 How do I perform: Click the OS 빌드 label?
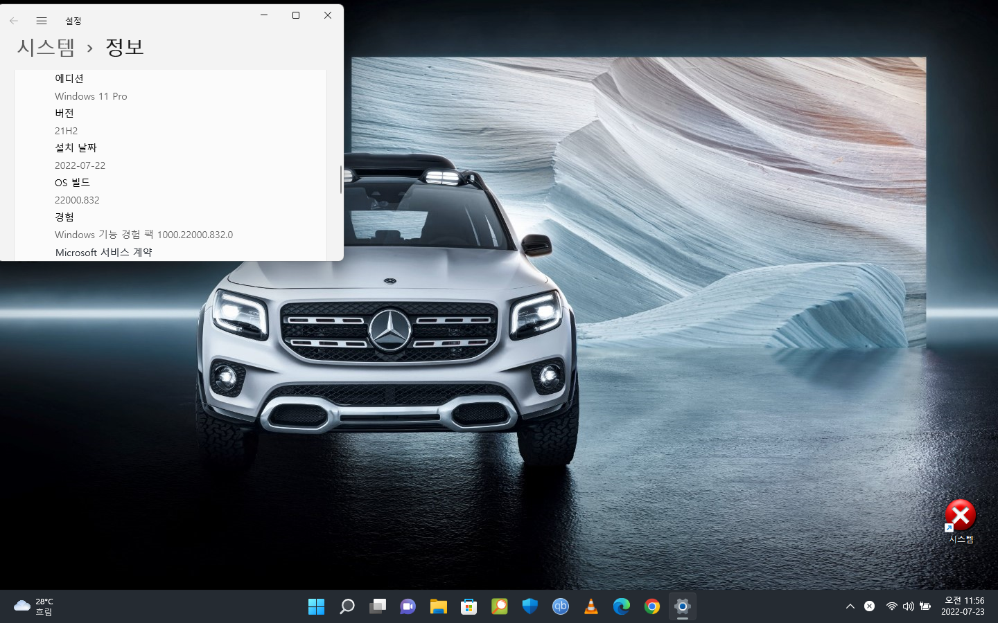[73, 183]
